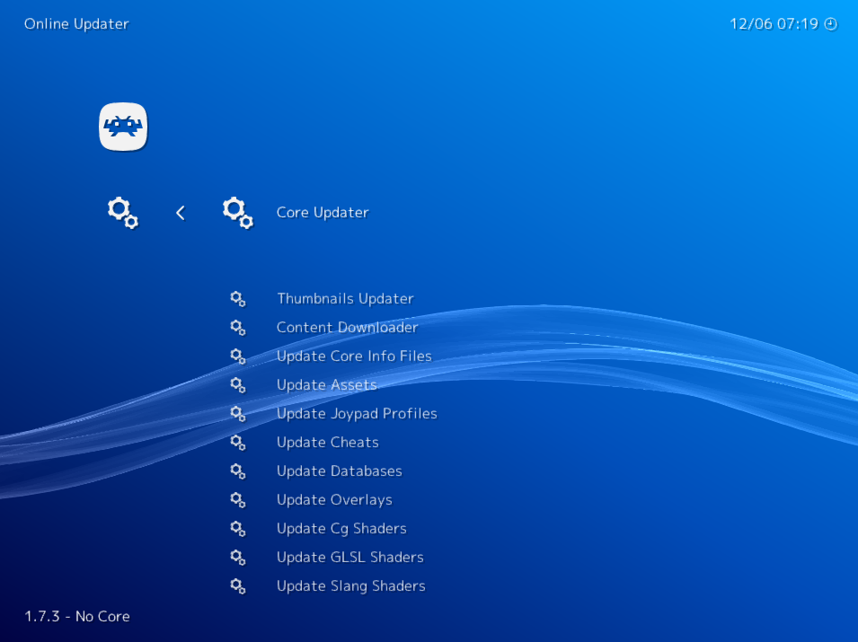Click the 1.7.3 - No Core status text
This screenshot has width=858, height=642.
coord(77,616)
